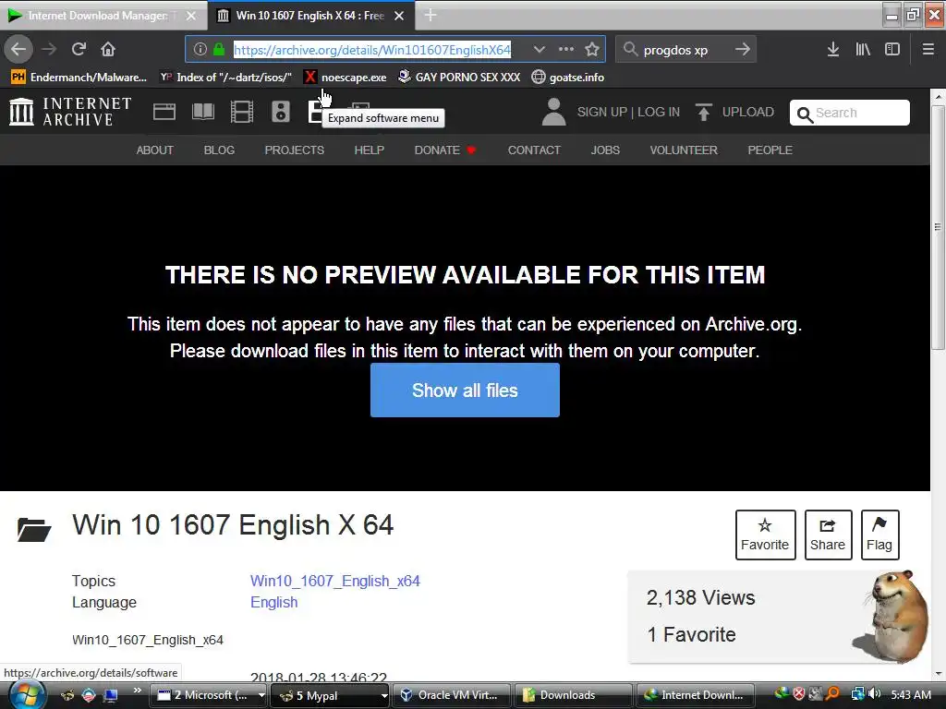Open the browser home page icon
The image size is (946, 709).
point(108,49)
